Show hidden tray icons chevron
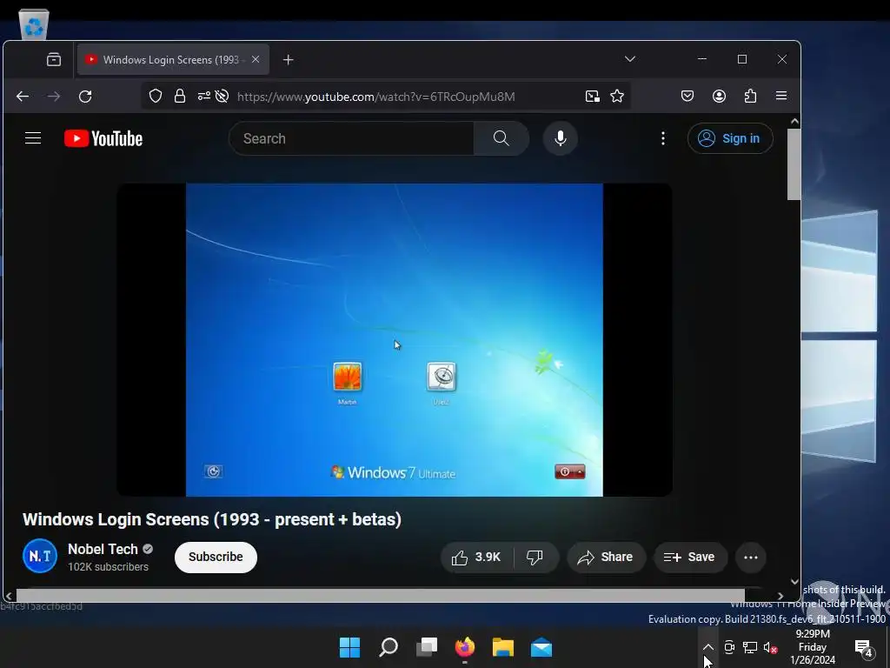Screen dimensions: 890x668 [x=707, y=647]
